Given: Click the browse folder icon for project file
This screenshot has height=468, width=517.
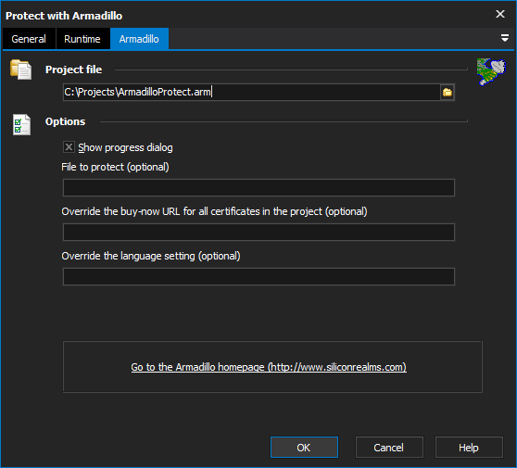Looking at the screenshot, I should (448, 92).
